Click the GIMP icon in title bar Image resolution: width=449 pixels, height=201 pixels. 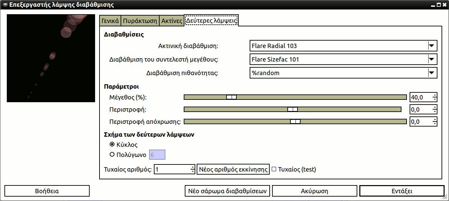5,5
